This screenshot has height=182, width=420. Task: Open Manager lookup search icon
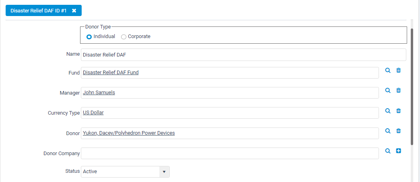pos(387,90)
